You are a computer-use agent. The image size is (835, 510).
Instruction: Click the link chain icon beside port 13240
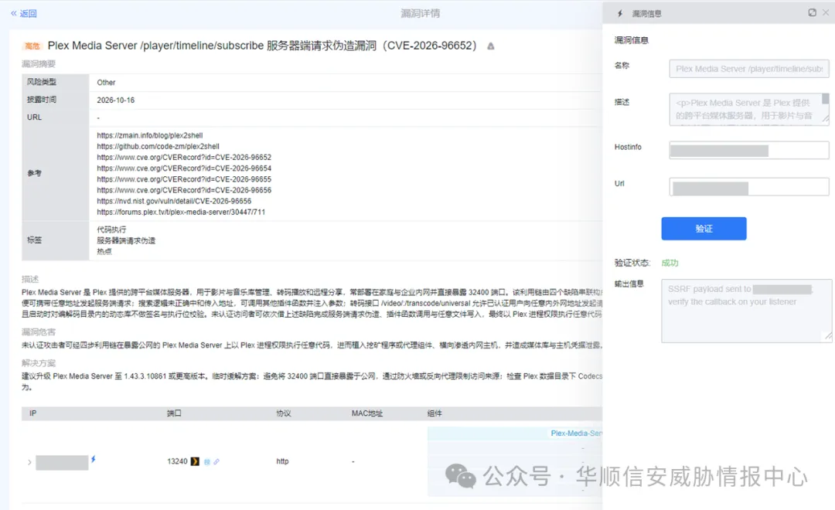[216, 461]
